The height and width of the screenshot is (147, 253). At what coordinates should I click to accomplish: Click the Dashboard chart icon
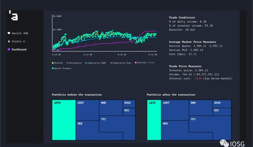9,49
